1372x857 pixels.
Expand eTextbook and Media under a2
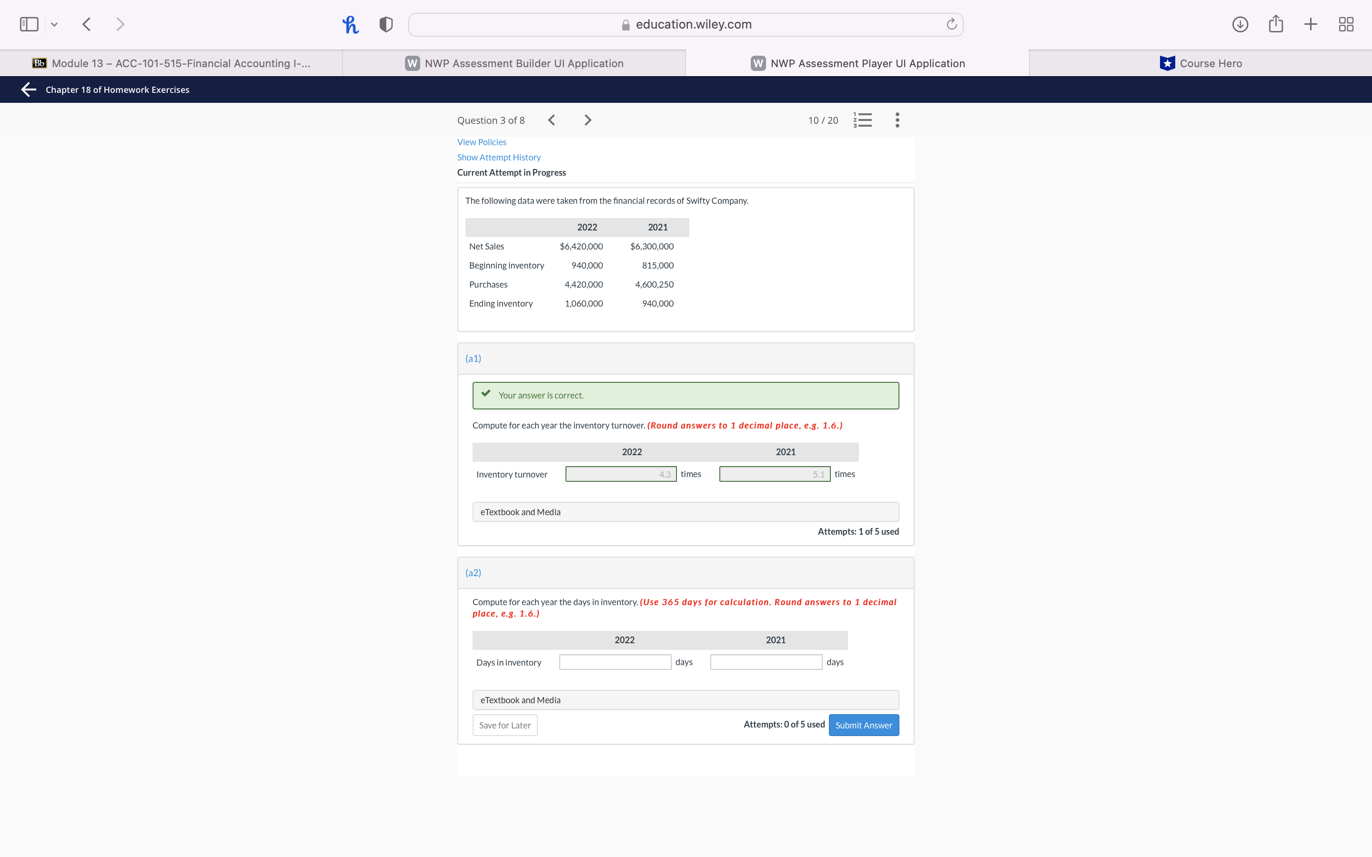686,700
